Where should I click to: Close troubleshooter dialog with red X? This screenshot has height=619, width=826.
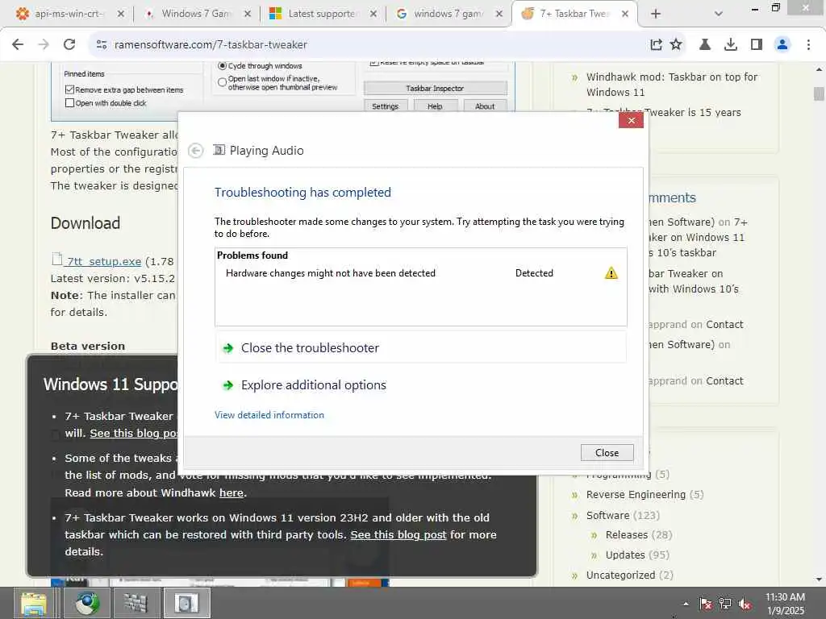coord(631,121)
